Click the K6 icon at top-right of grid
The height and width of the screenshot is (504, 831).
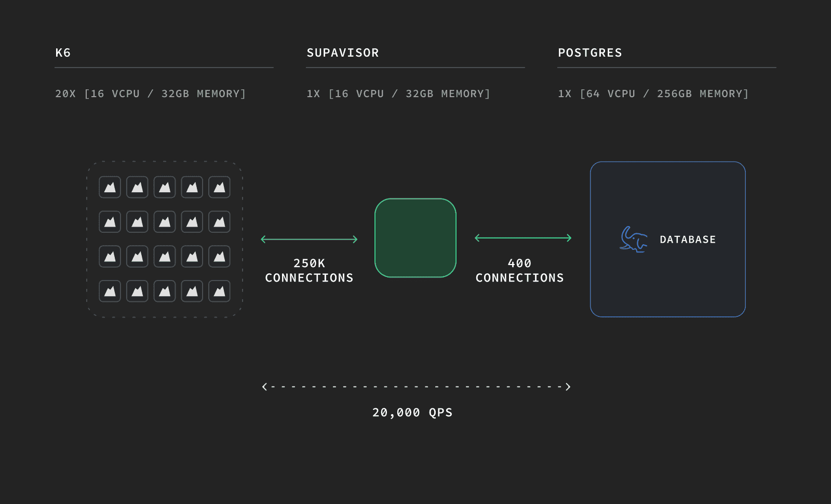tap(220, 187)
